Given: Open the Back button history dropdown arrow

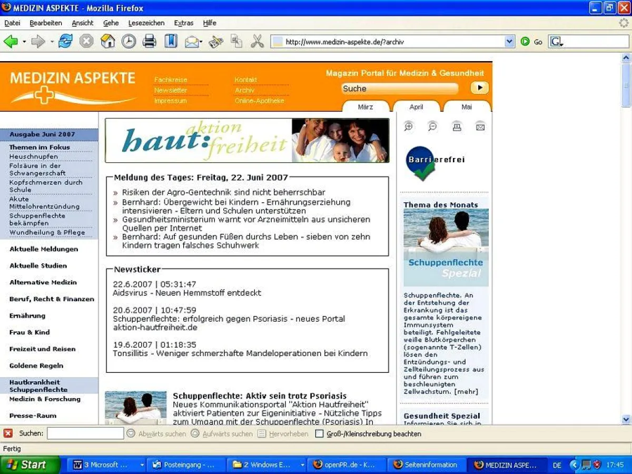Looking at the screenshot, I should 24,42.
